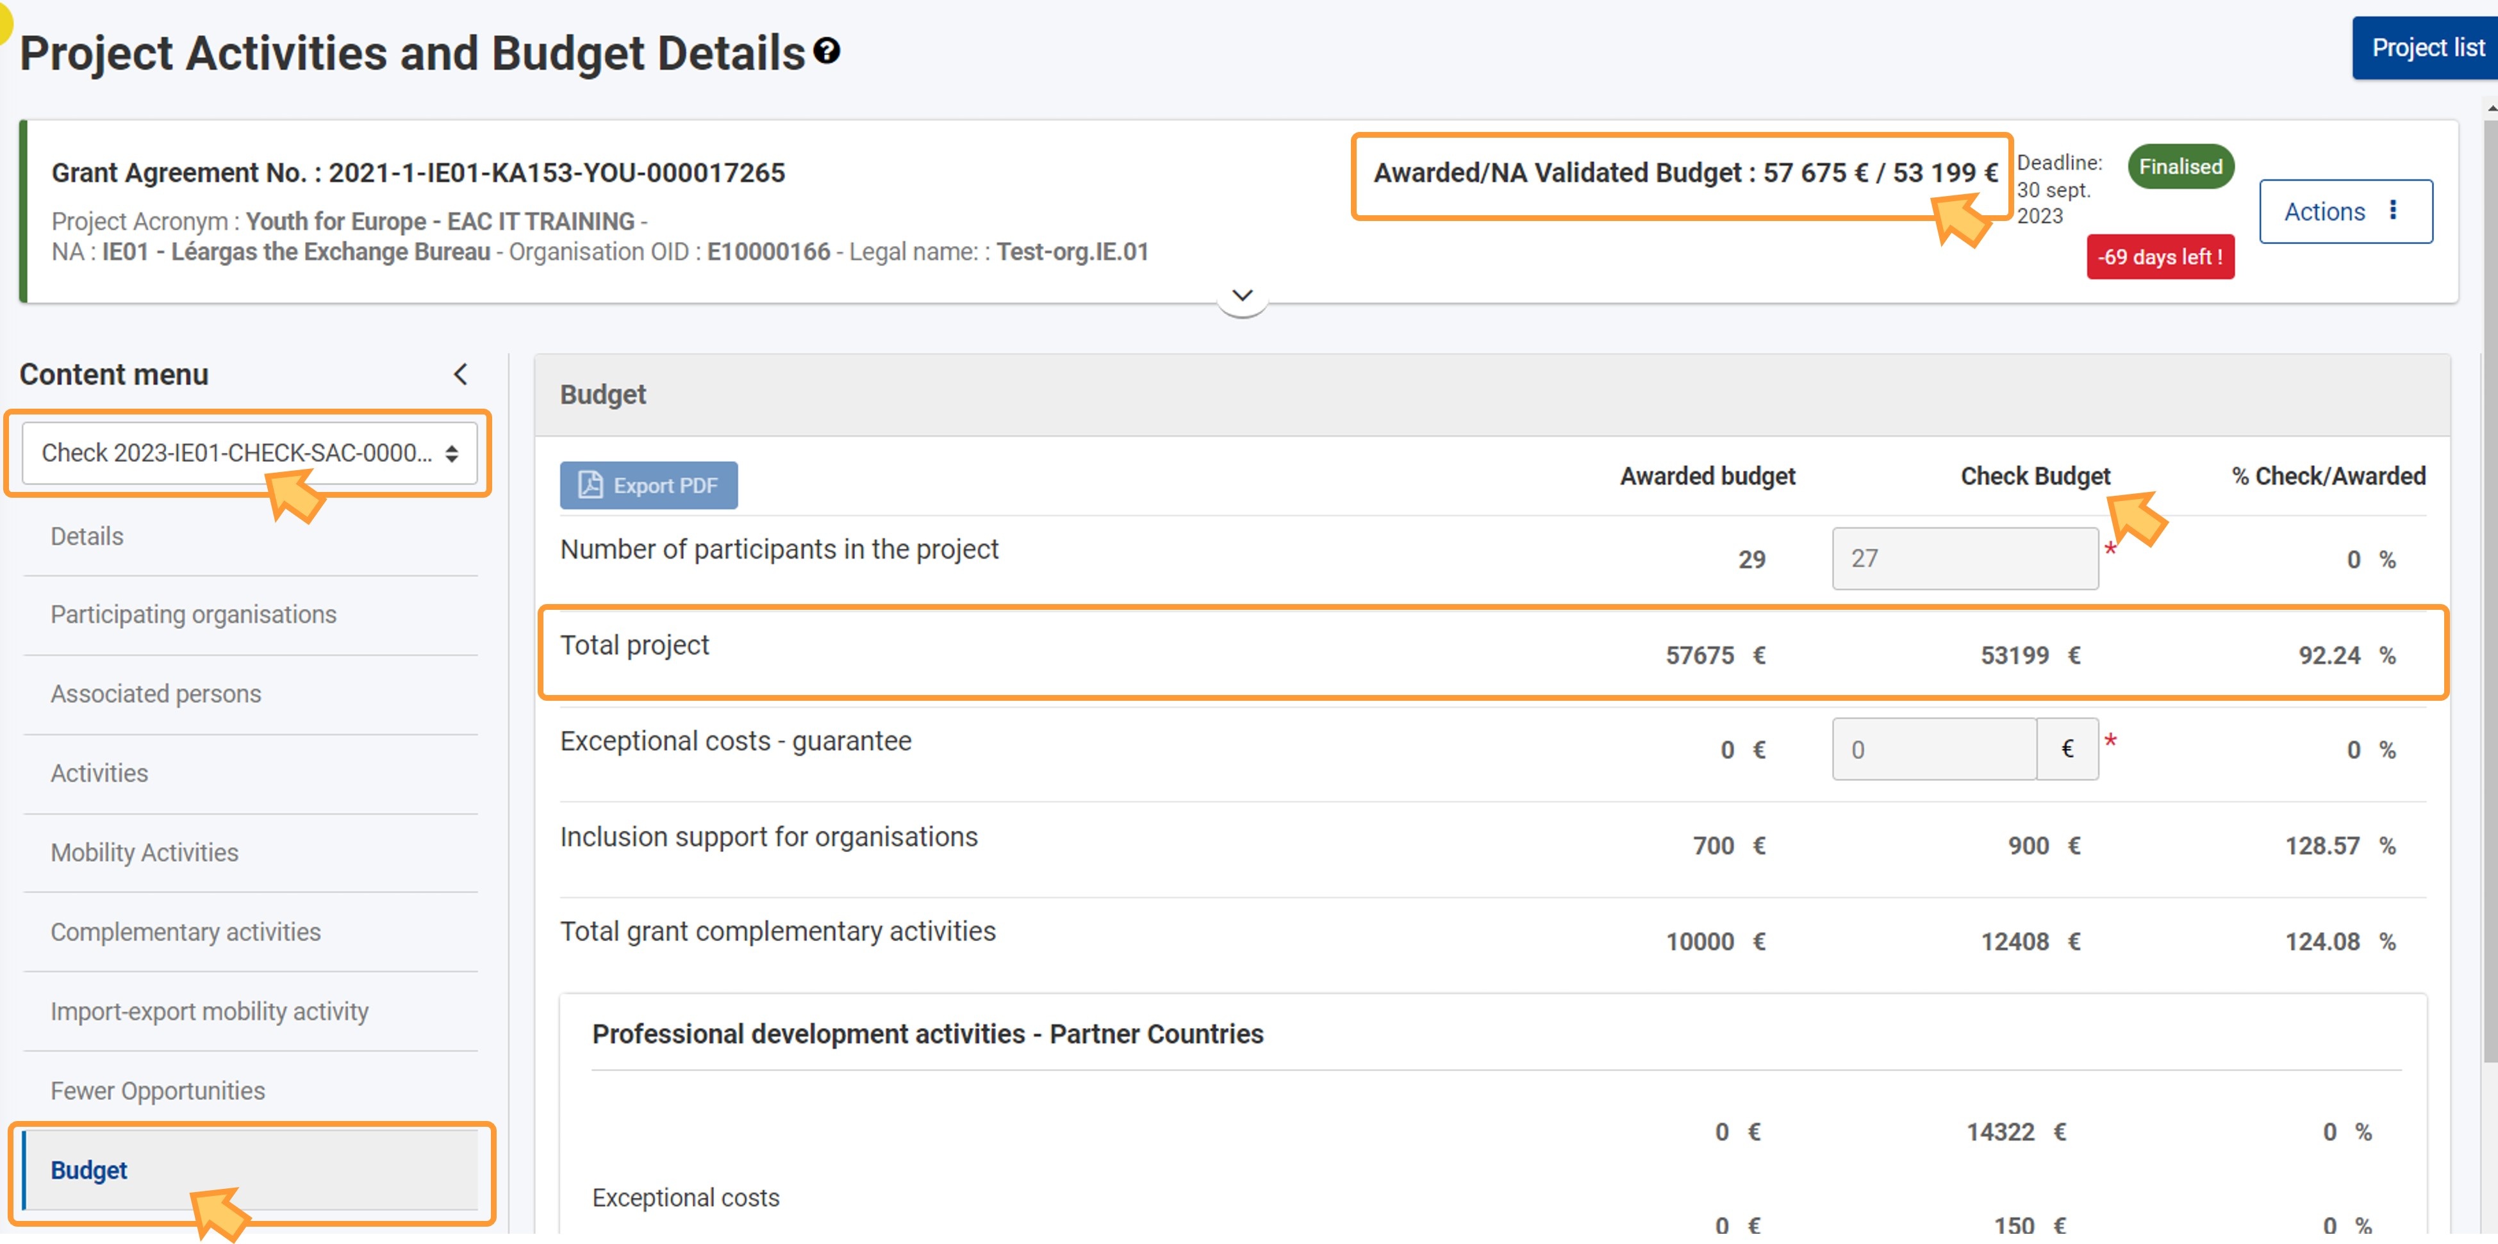
Task: Open Participating organisations section
Action: pos(193,615)
